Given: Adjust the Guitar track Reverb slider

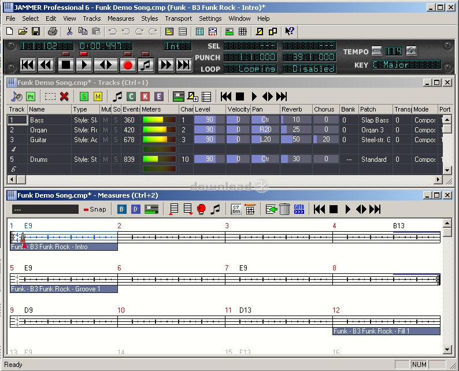Looking at the screenshot, I should (x=296, y=139).
